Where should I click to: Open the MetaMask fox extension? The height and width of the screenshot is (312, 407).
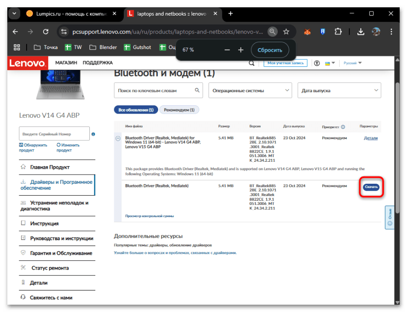308,32
